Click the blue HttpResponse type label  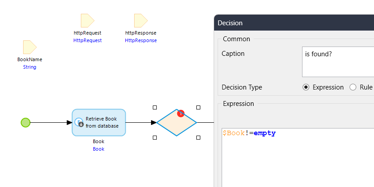click(141, 40)
